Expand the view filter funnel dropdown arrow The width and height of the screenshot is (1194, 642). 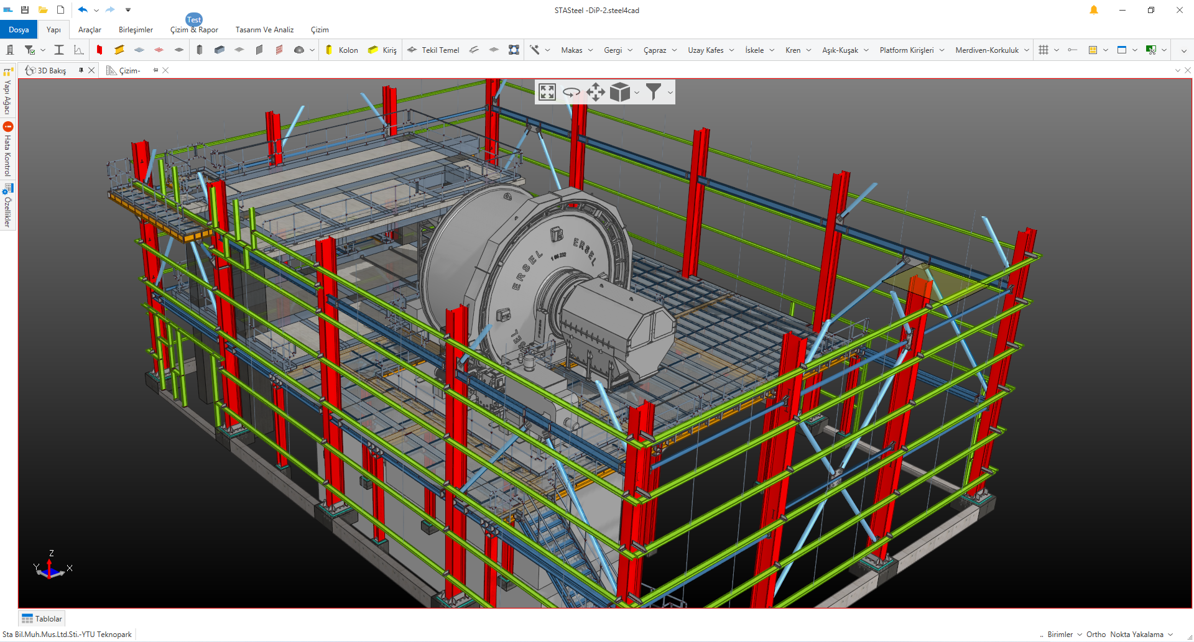pos(670,93)
